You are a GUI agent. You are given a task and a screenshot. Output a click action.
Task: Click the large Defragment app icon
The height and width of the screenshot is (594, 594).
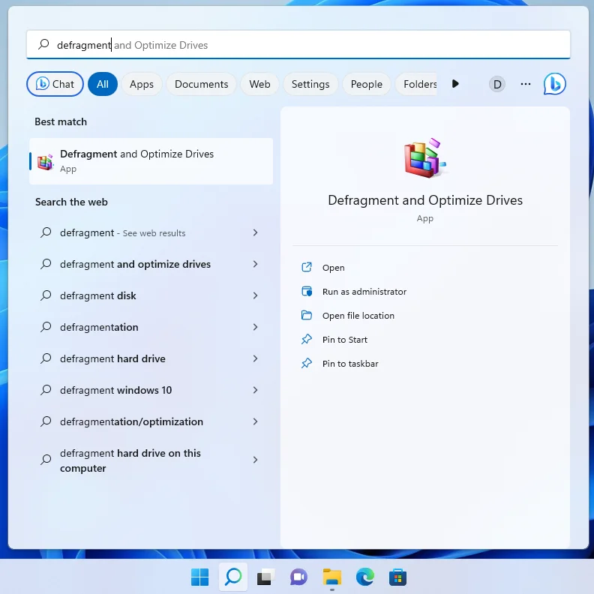424,158
